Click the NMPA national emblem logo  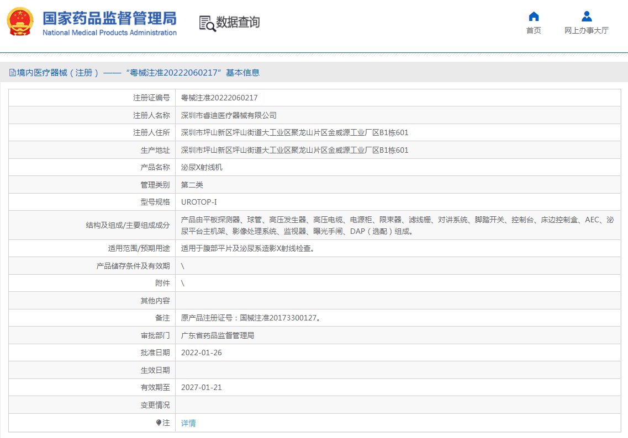[20, 22]
